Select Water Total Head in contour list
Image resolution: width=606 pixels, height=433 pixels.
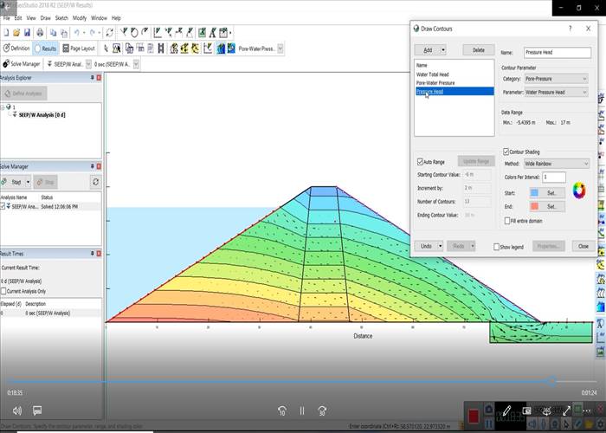coord(434,74)
